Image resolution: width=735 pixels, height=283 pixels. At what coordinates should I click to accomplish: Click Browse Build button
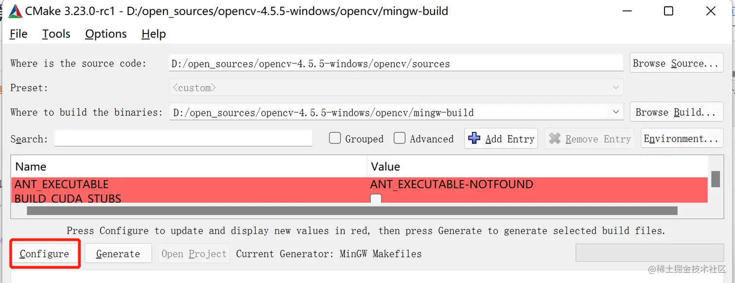676,112
